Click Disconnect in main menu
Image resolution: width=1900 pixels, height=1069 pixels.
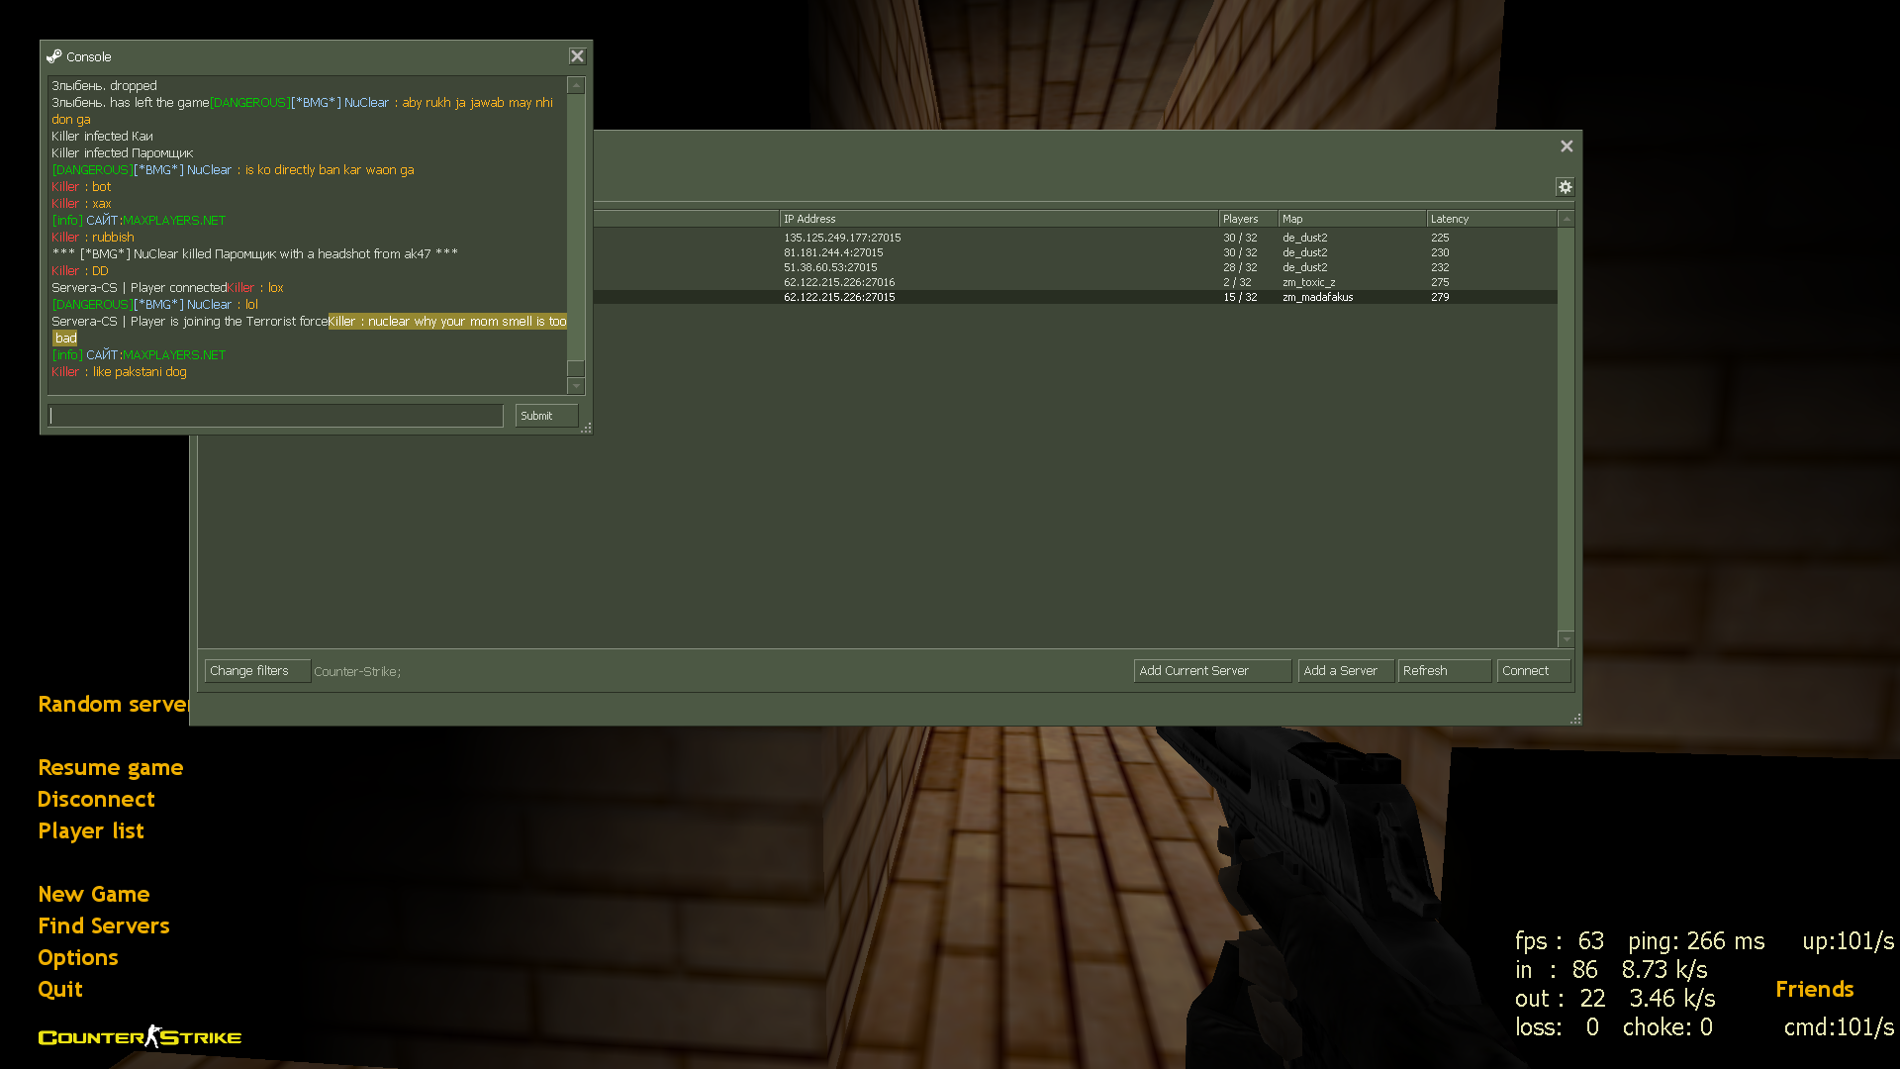pos(96,800)
